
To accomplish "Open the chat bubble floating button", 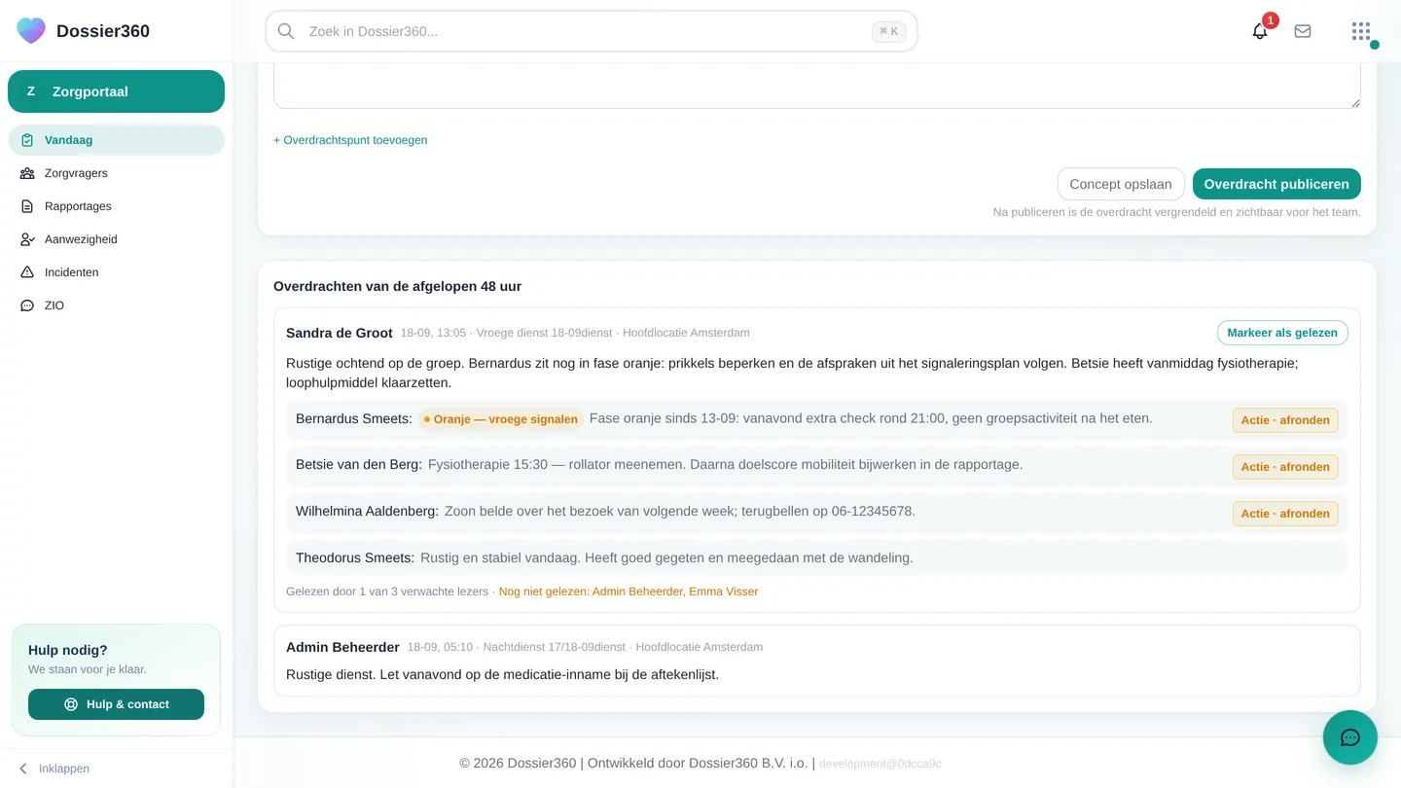I will point(1350,737).
